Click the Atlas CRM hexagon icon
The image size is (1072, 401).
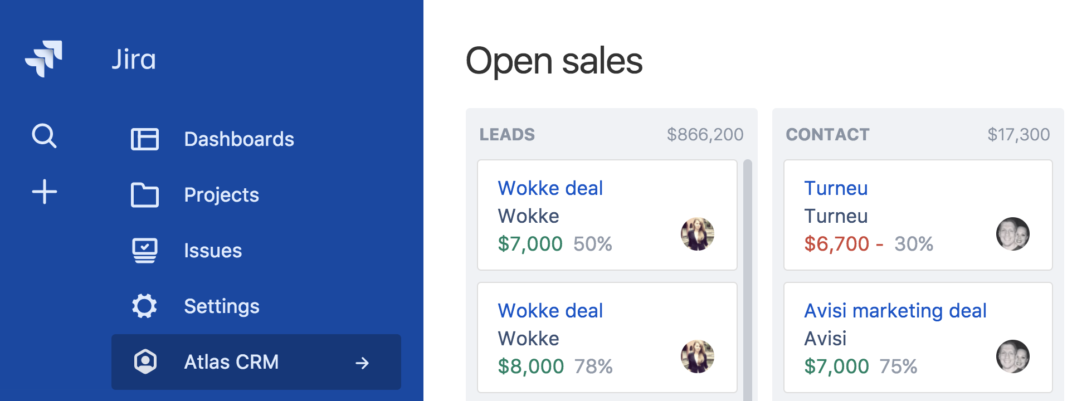145,362
